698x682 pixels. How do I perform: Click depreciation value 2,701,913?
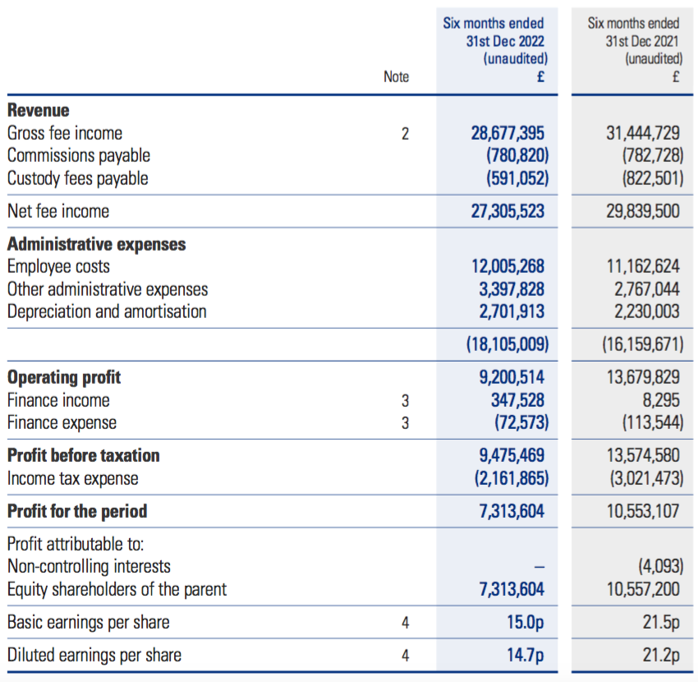tap(512, 311)
